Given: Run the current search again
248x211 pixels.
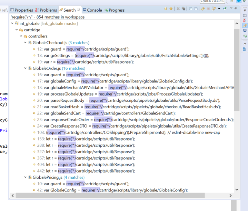Looking at the screenshot, I should 203,9.
